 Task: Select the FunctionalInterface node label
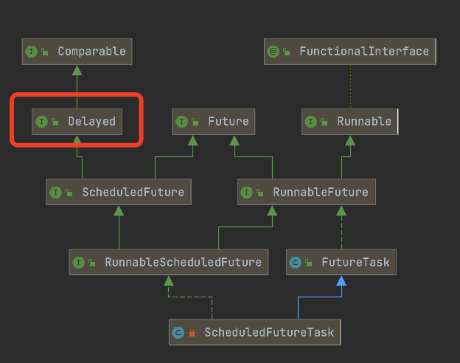click(364, 52)
